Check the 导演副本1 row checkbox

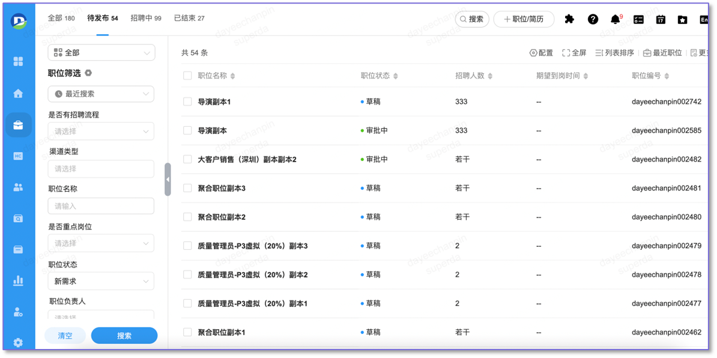(x=187, y=102)
